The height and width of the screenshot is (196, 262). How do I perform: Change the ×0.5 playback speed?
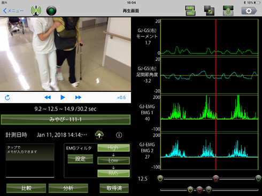click(x=121, y=98)
